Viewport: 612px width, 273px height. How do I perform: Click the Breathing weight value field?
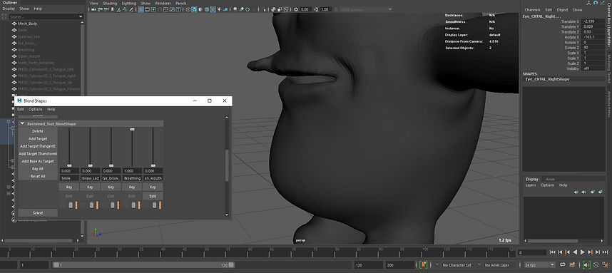[132, 171]
